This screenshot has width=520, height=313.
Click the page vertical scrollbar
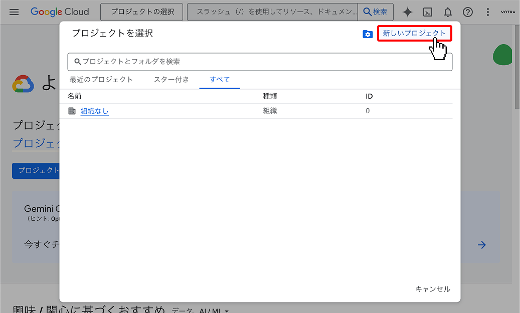coord(517,66)
